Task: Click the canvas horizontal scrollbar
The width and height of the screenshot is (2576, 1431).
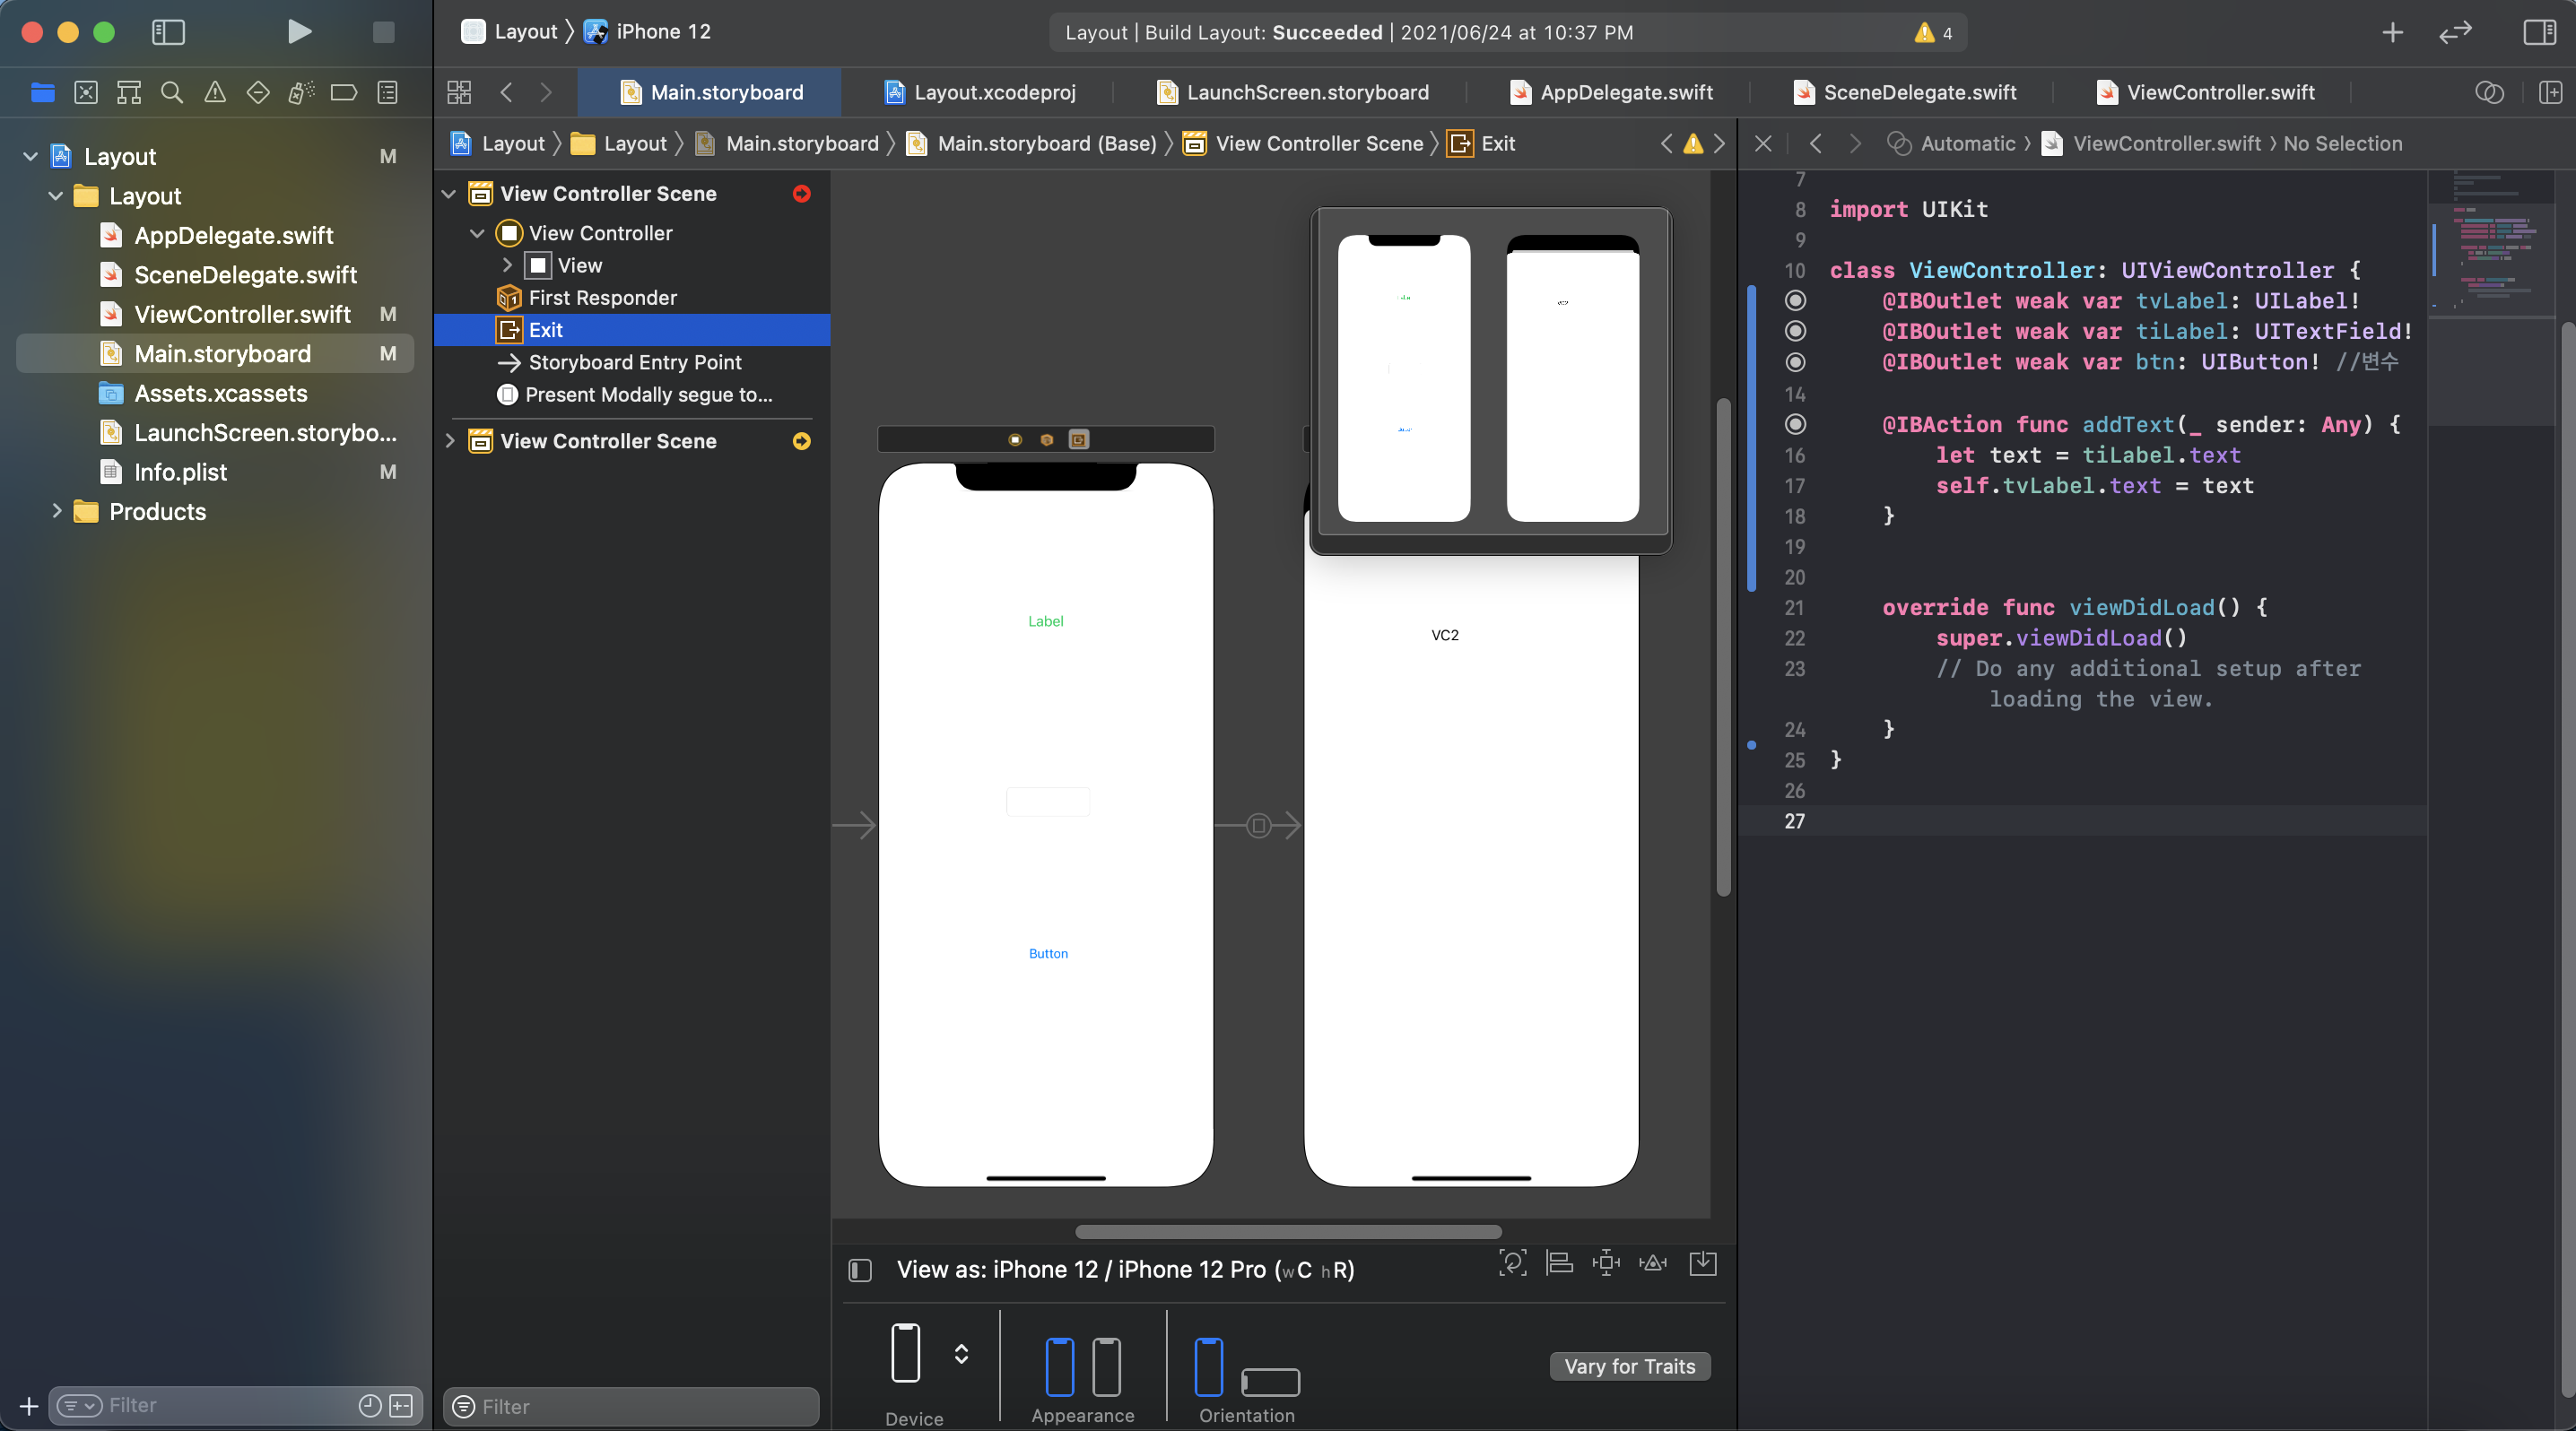Action: click(1287, 1231)
